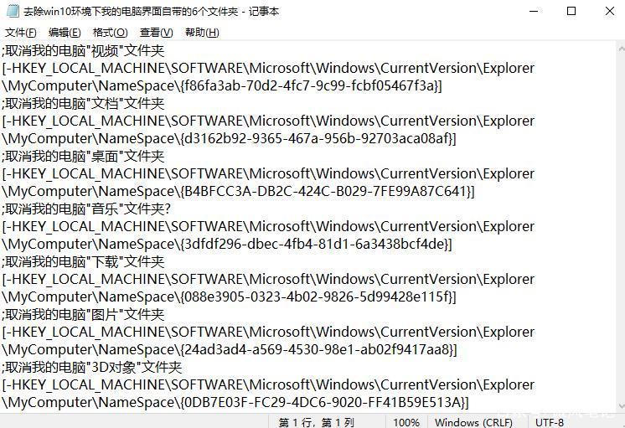
Task: Open the 文件(F) menu
Action: pos(21,33)
